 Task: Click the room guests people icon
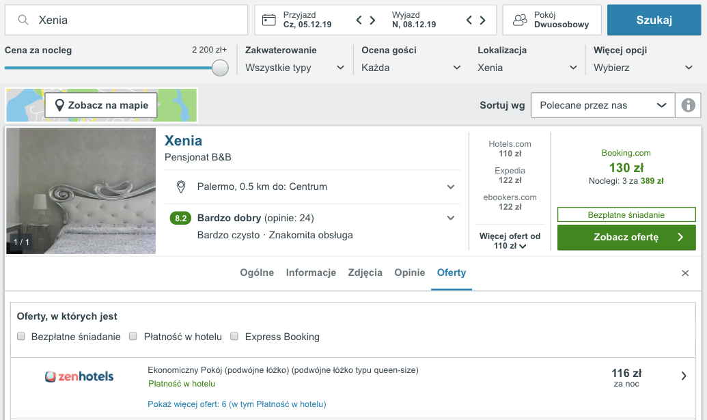point(520,20)
